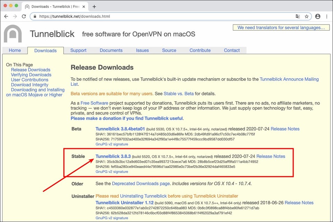Switch to the Support tab
The height and width of the screenshot is (222, 333).
point(78,50)
